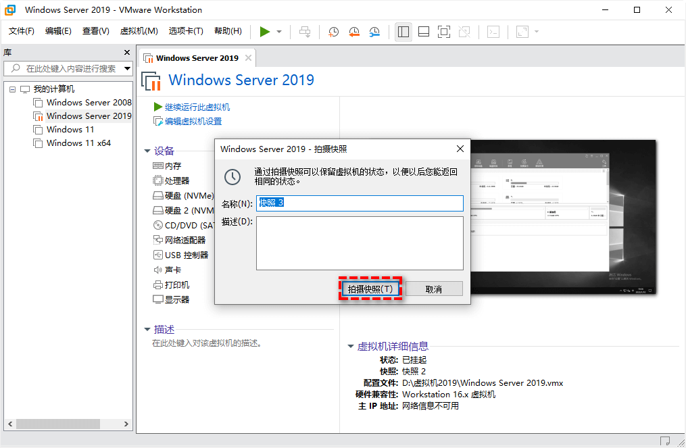The image size is (686, 448).
Task: Click the VM screen preview thumbnail
Action: 563,217
